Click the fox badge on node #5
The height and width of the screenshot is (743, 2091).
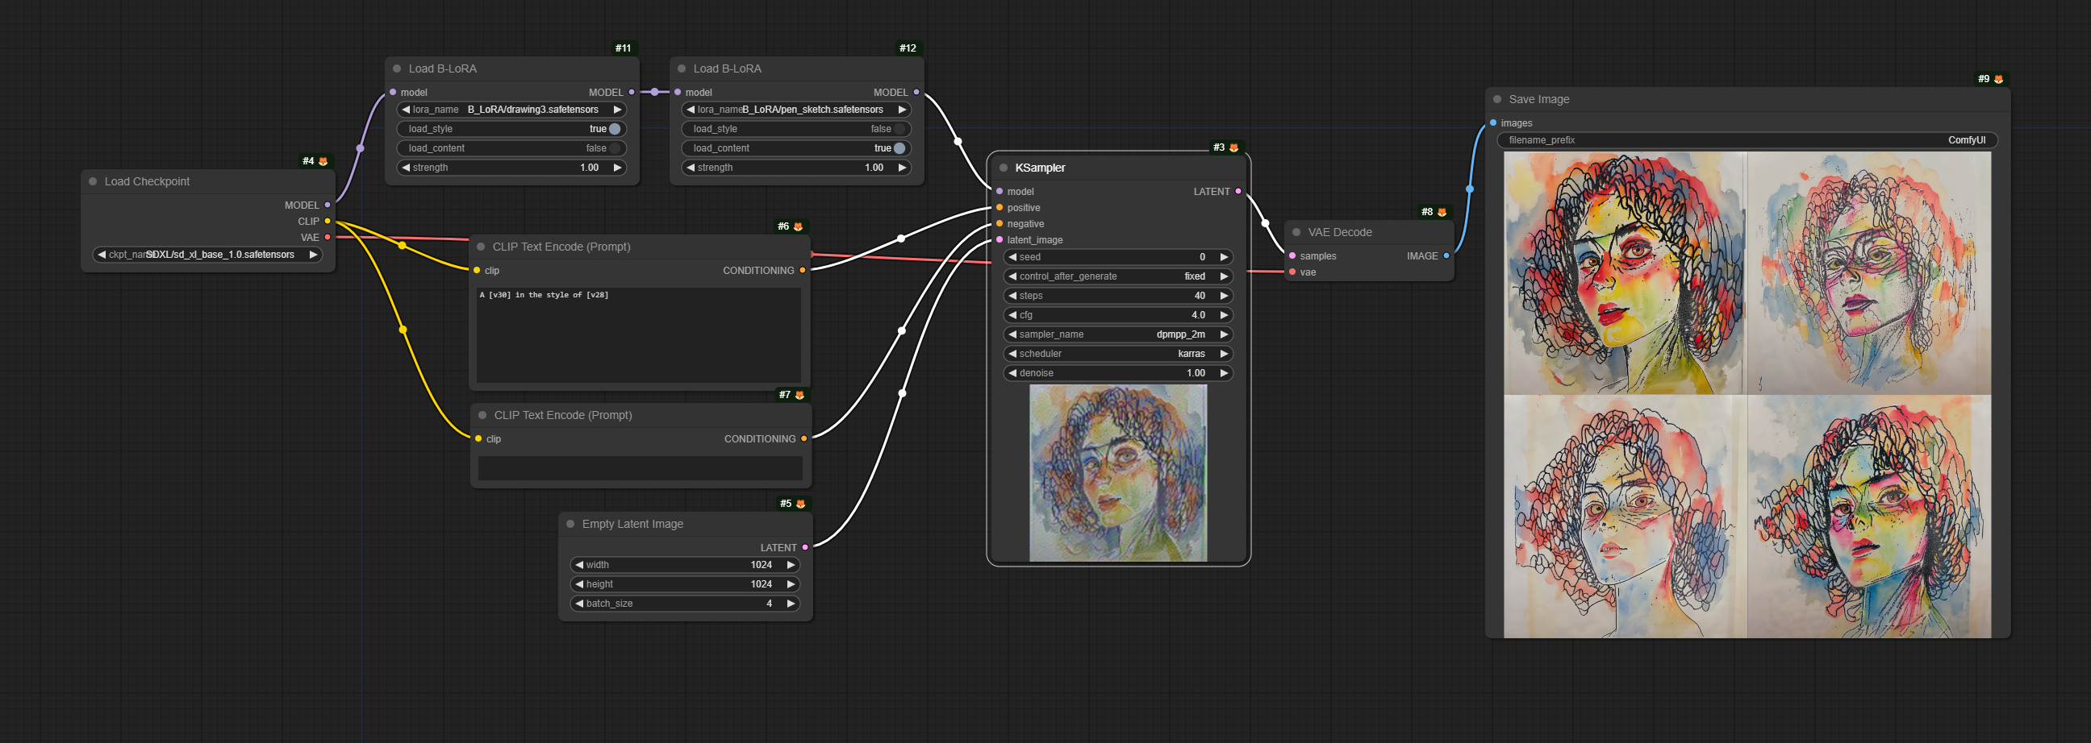[x=800, y=504]
